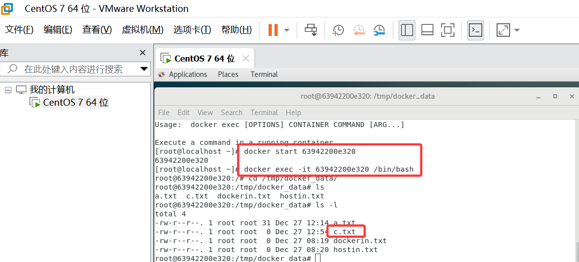Close the CentOS 7 64 位 tab

[x=246, y=59]
